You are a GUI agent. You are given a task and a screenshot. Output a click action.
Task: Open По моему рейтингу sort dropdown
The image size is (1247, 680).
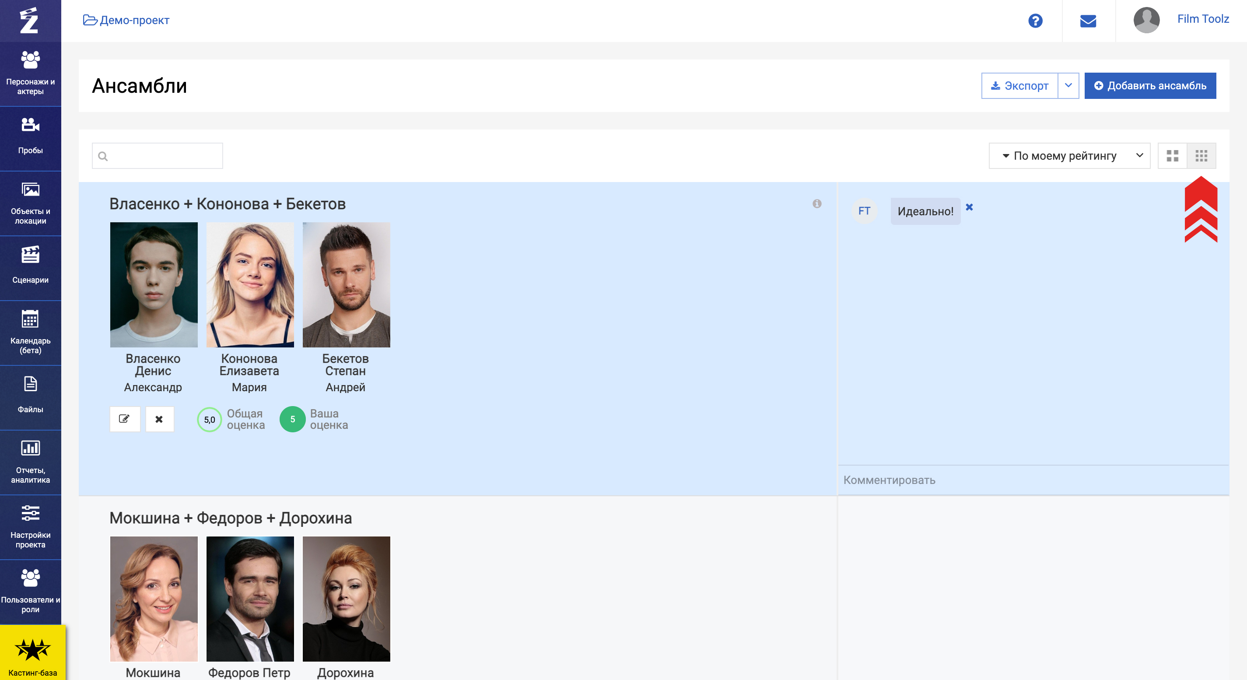[1069, 156]
